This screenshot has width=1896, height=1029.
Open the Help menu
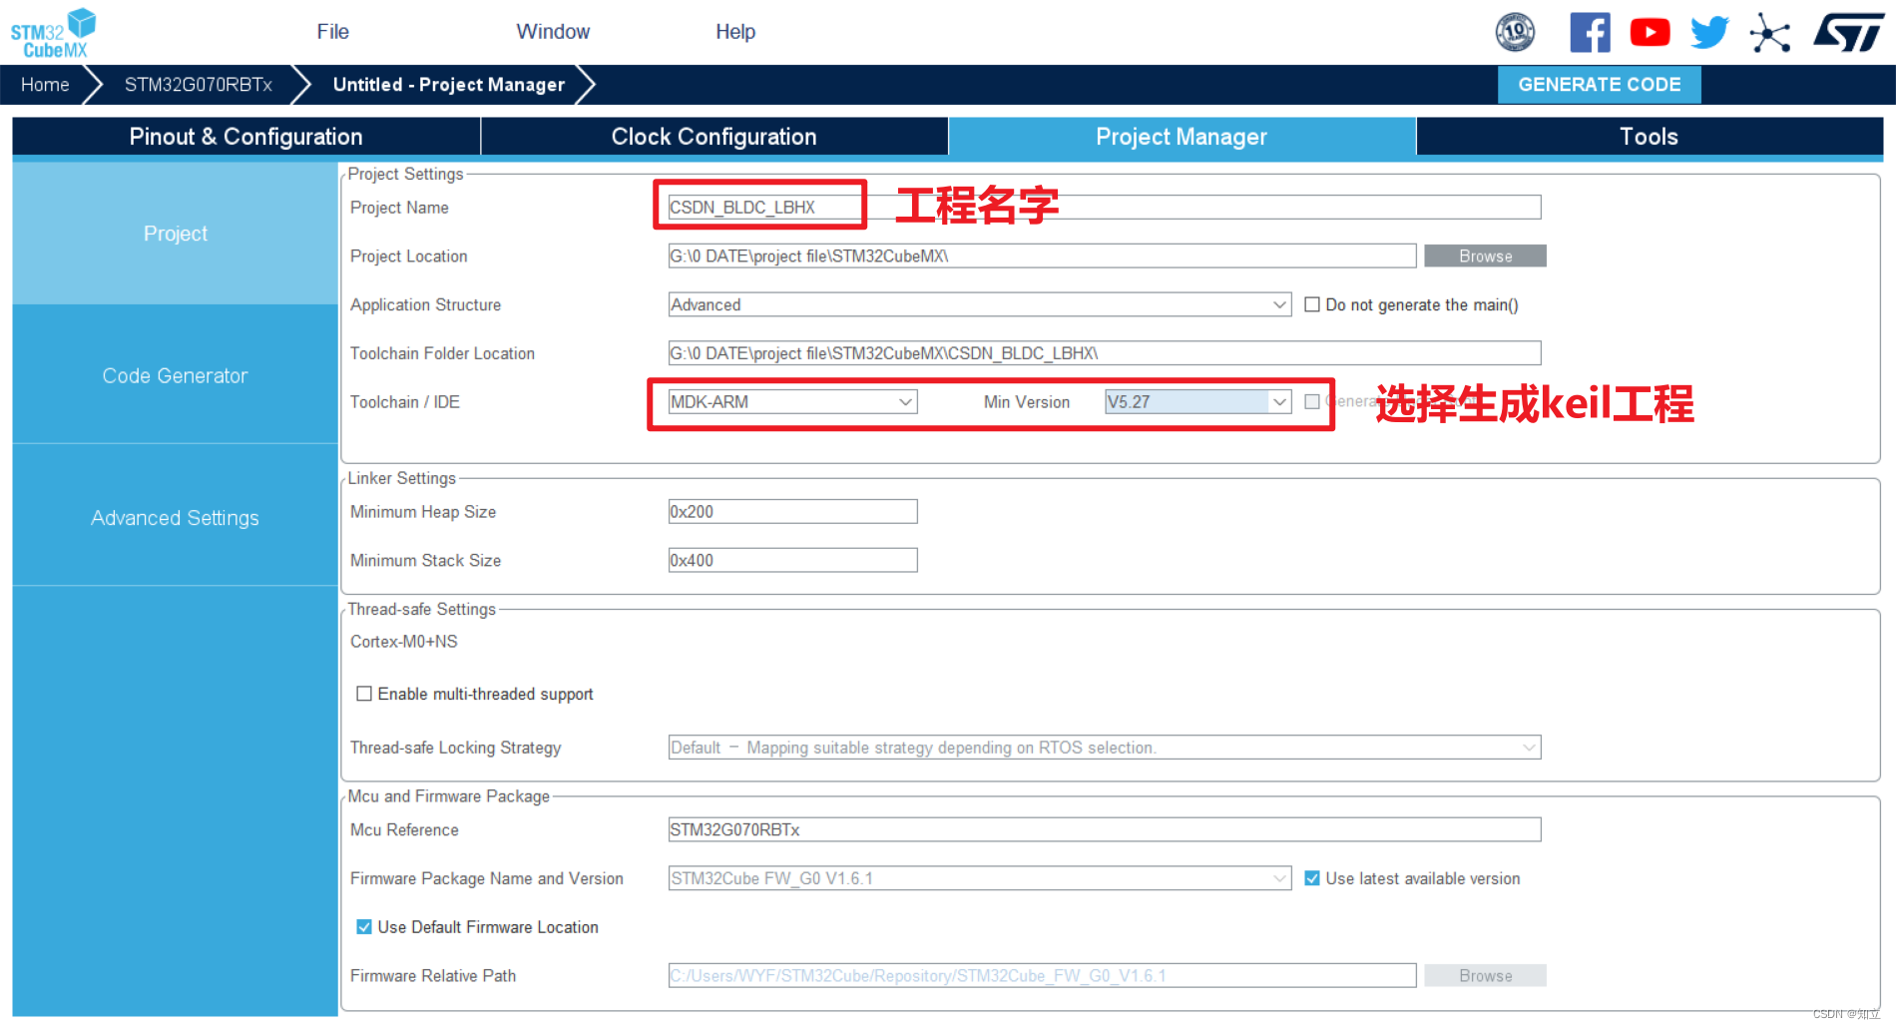point(735,32)
